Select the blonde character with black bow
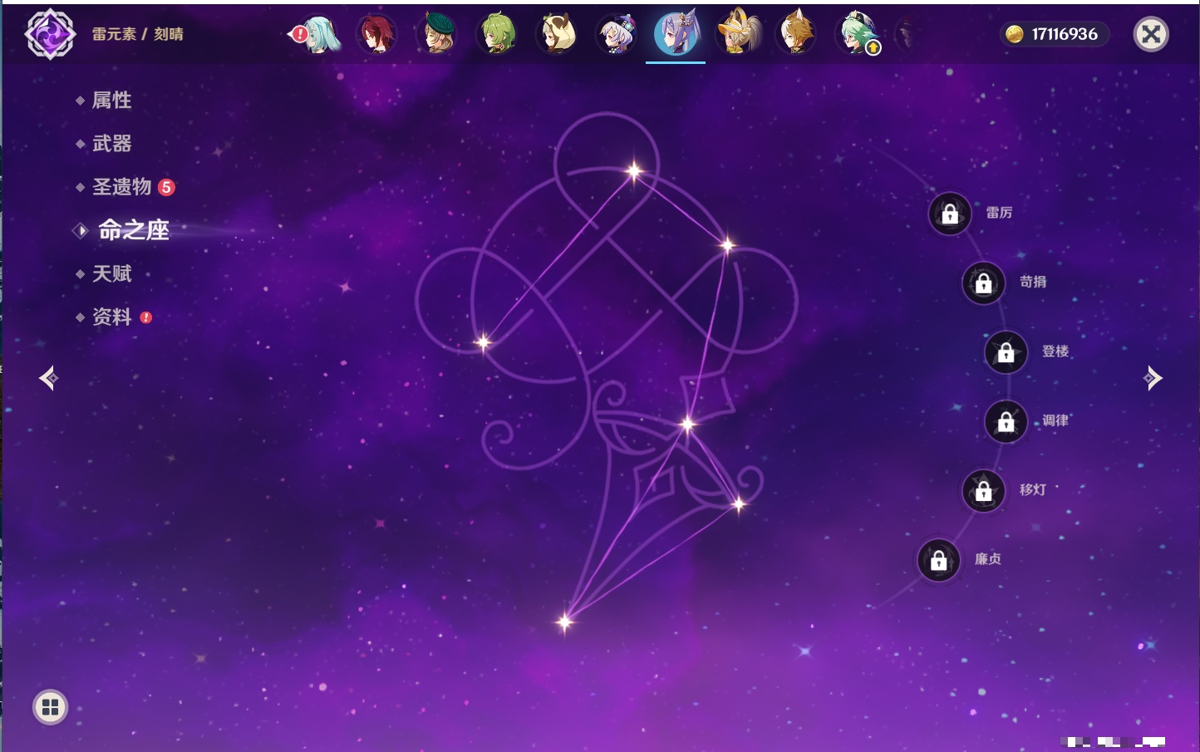1200x752 pixels. coord(557,34)
